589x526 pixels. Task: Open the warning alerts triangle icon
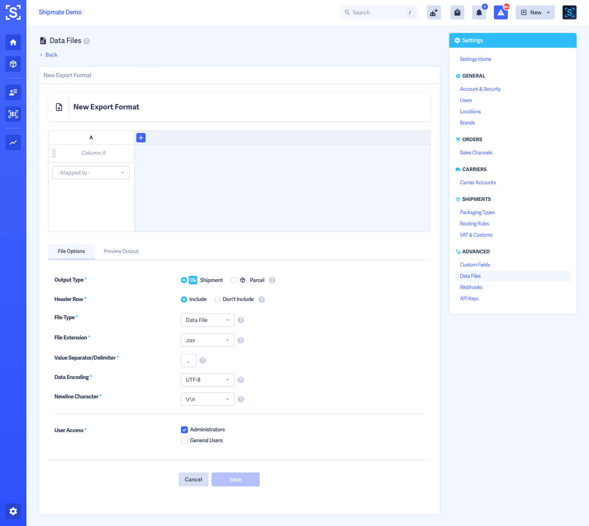tap(501, 12)
